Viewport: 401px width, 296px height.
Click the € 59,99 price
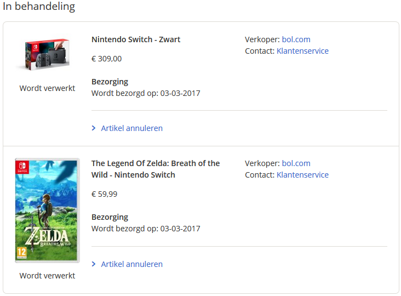tap(105, 194)
